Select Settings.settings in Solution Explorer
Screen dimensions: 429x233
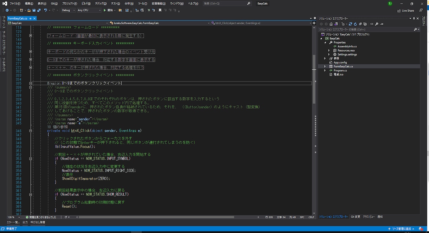pos(347,54)
